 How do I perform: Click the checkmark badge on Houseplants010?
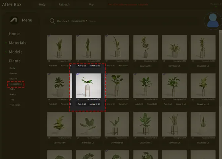[x=135, y=74]
